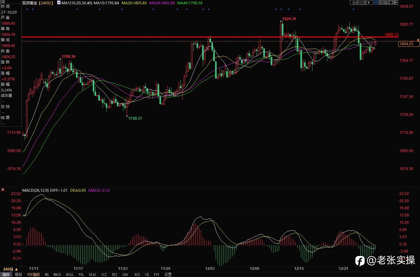Click the DIFF:-1.01 value
Screen dimensions: 420x277
[x=59, y=190]
